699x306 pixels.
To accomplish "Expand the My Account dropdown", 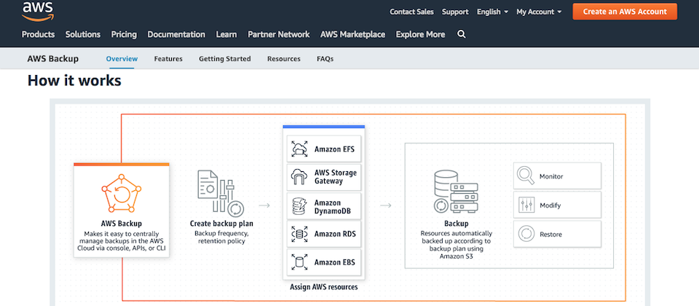I will click(x=539, y=12).
